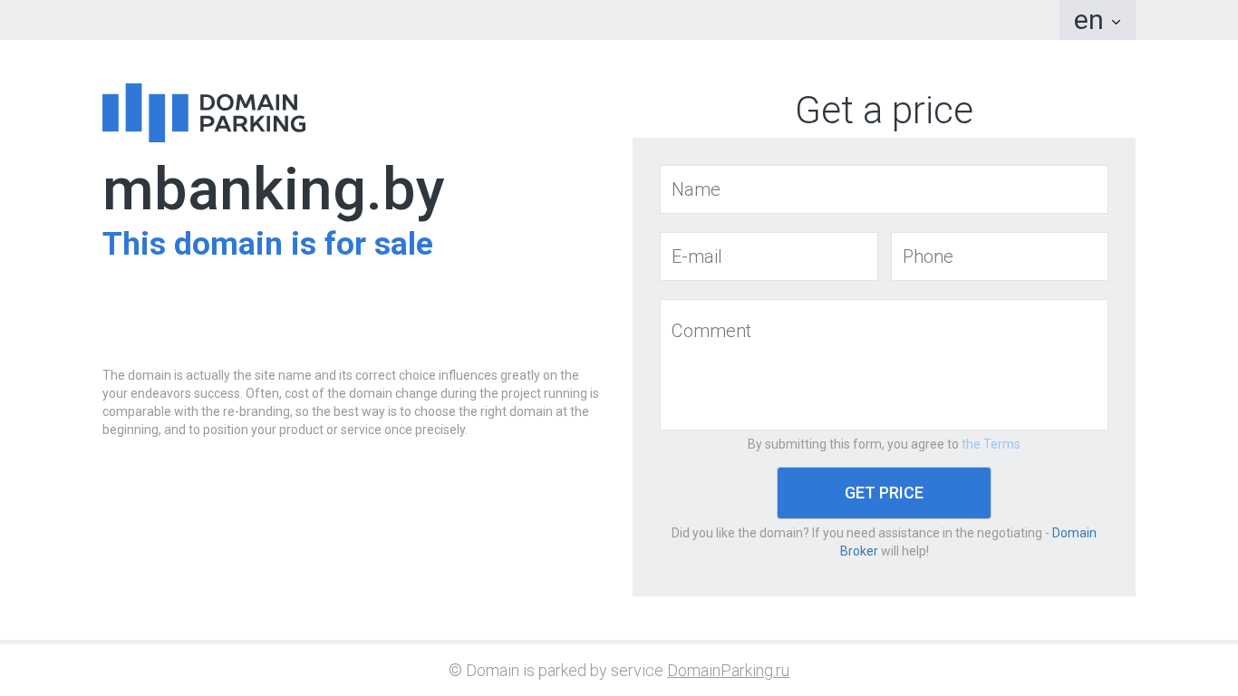Focus the Phone input field

pyautogui.click(x=999, y=256)
